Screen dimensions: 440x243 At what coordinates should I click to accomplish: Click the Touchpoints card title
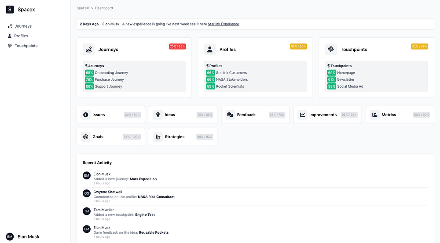(x=354, y=50)
